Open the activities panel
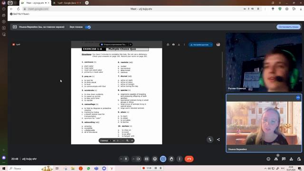 point(291,159)
